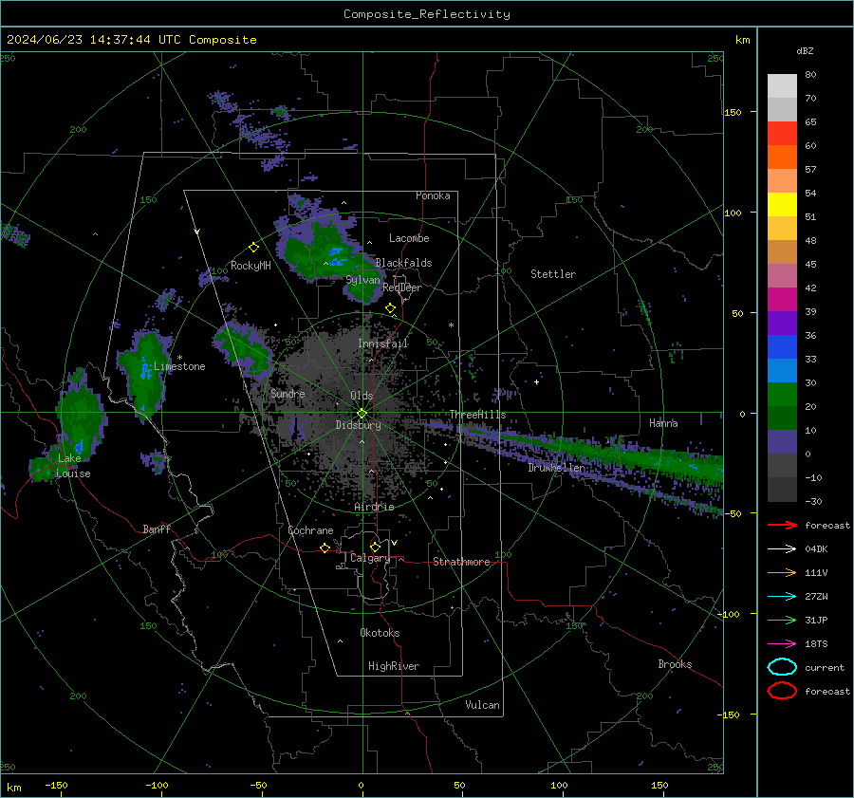Click the 'Drumheller' map label
Screen dimensions: 854x798
coord(557,468)
